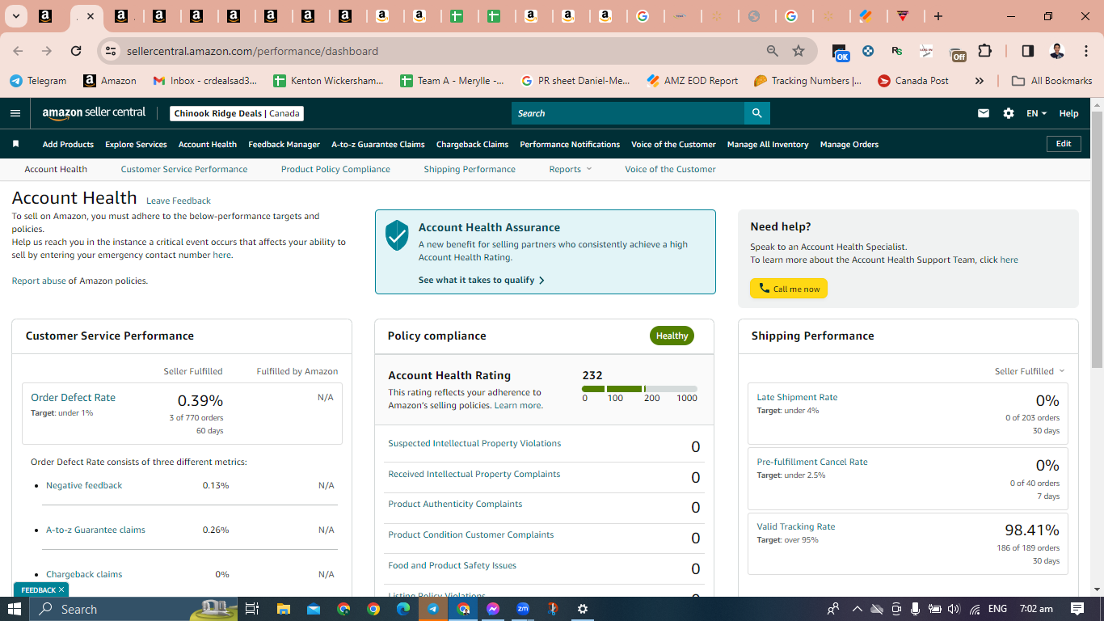1104x621 pixels.
Task: Switch to Customer Service Performance tab
Action: coord(184,169)
